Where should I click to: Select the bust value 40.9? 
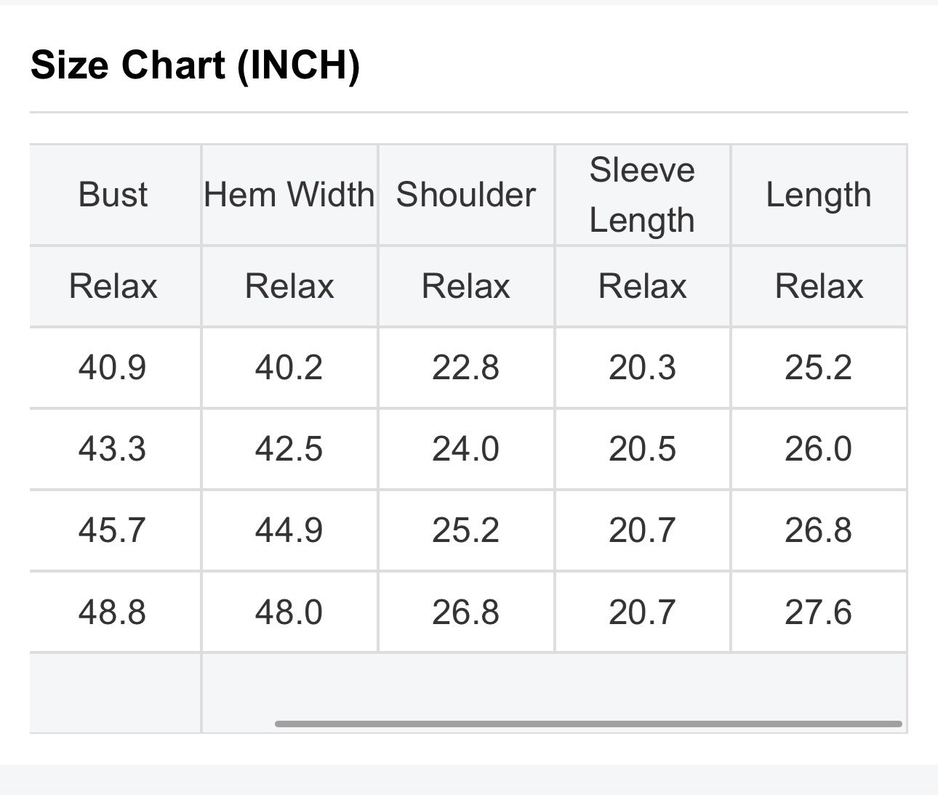[x=113, y=367]
